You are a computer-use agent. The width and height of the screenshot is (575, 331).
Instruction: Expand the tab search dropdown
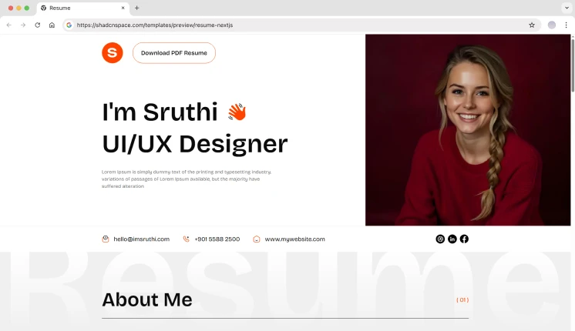(567, 8)
